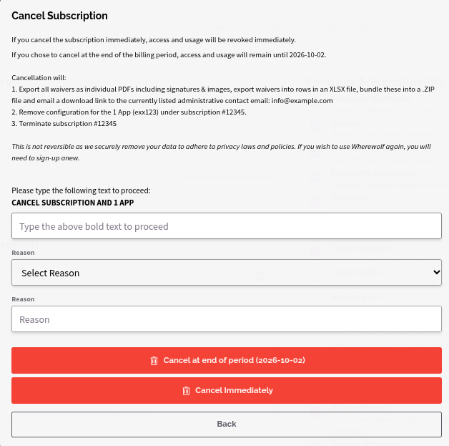Click trash icon on Cancel at end of period
449x446 pixels.
[154, 361]
